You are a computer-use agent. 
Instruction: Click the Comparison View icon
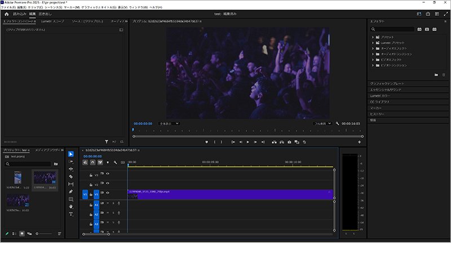point(297,142)
